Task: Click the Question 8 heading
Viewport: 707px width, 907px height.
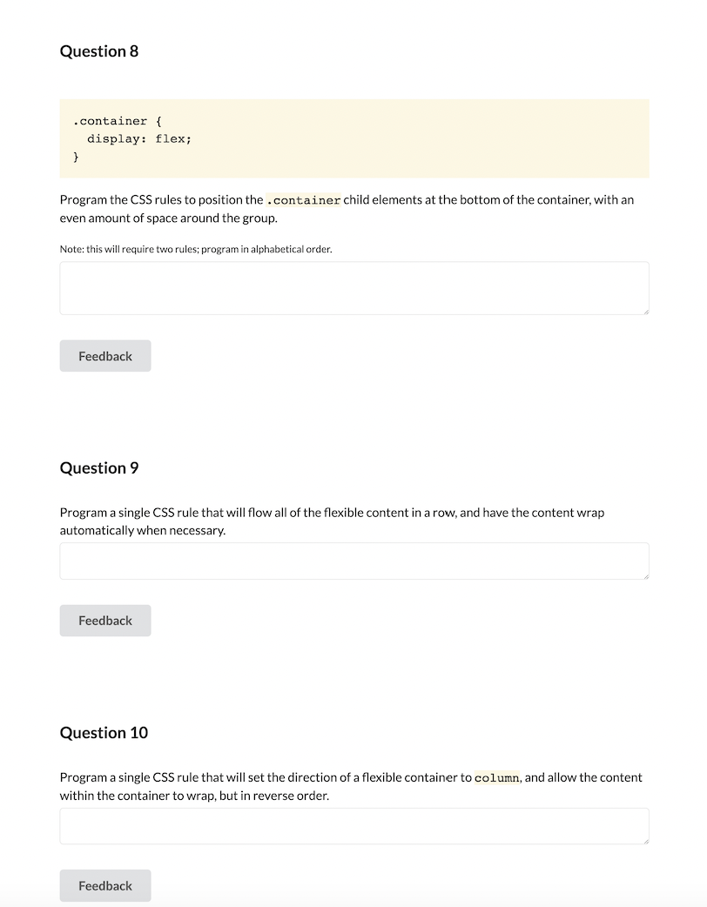Action: (x=98, y=50)
